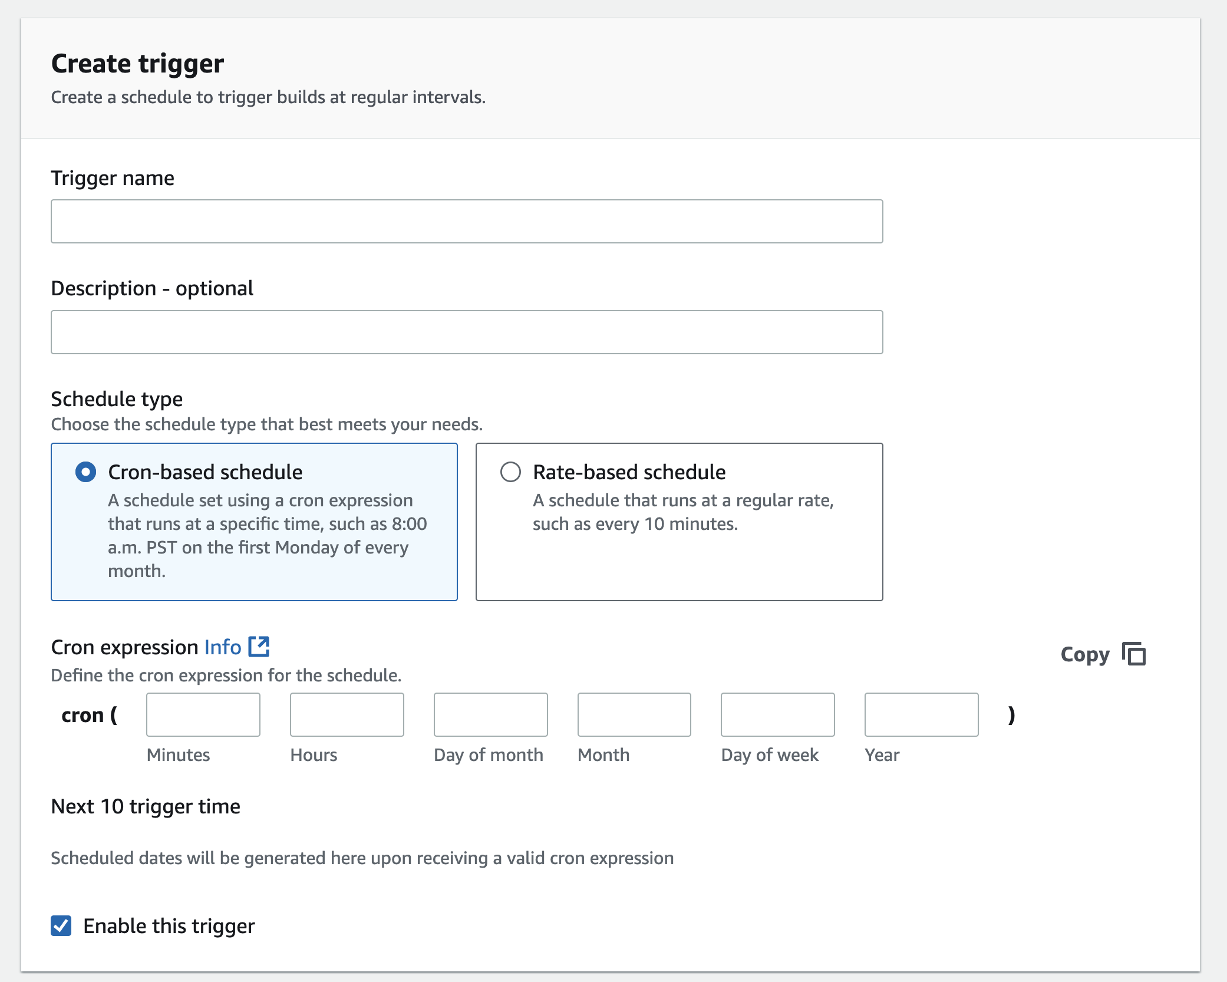
Task: Click the Copy button text
Action: point(1084,654)
